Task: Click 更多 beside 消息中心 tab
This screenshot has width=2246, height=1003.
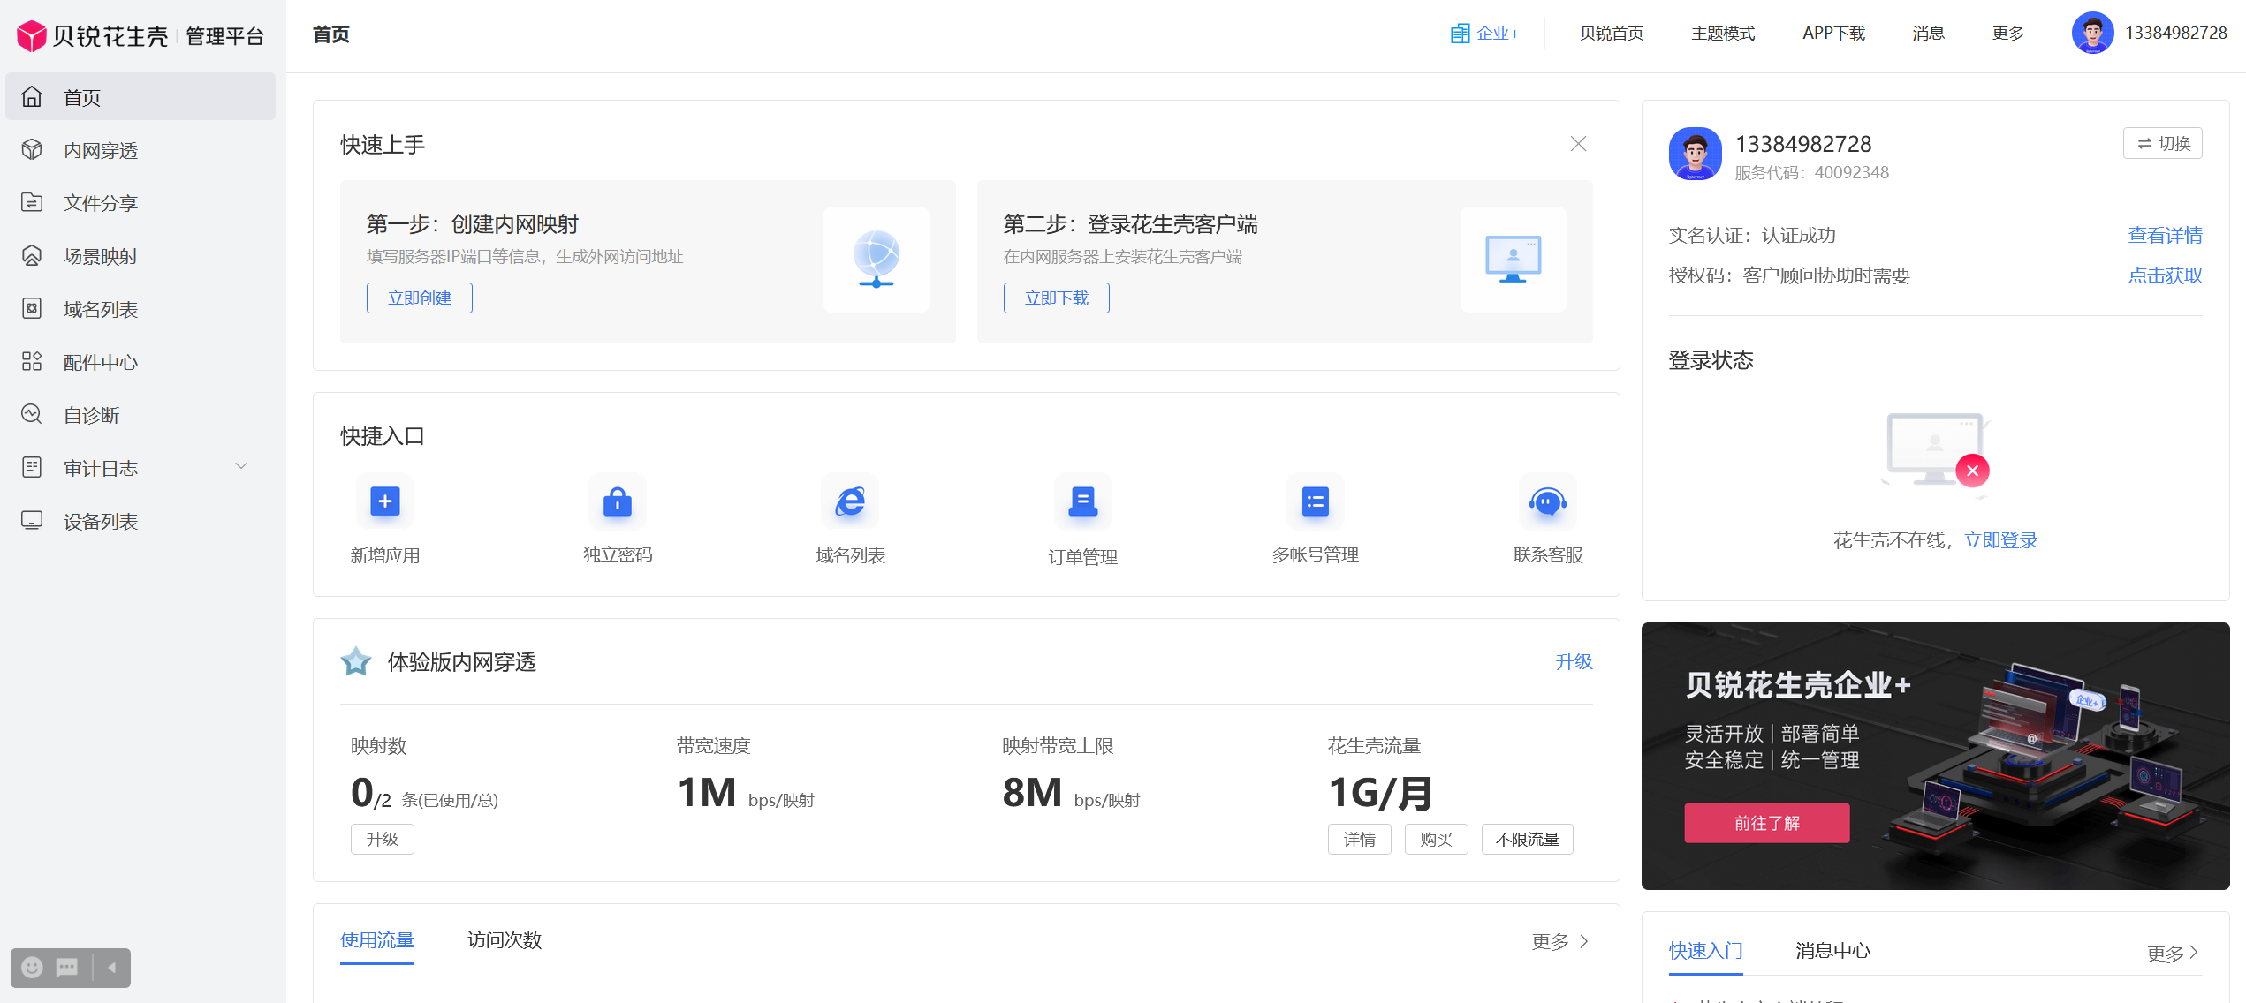Action: pos(2173,954)
